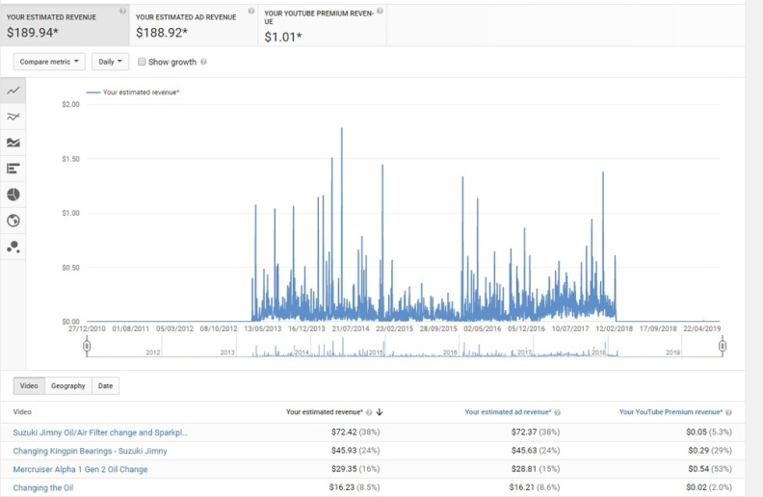The image size is (763, 497).
Task: Open Mercruiser Alpha 1 Gen 2 Oil Change
Action: 80,469
